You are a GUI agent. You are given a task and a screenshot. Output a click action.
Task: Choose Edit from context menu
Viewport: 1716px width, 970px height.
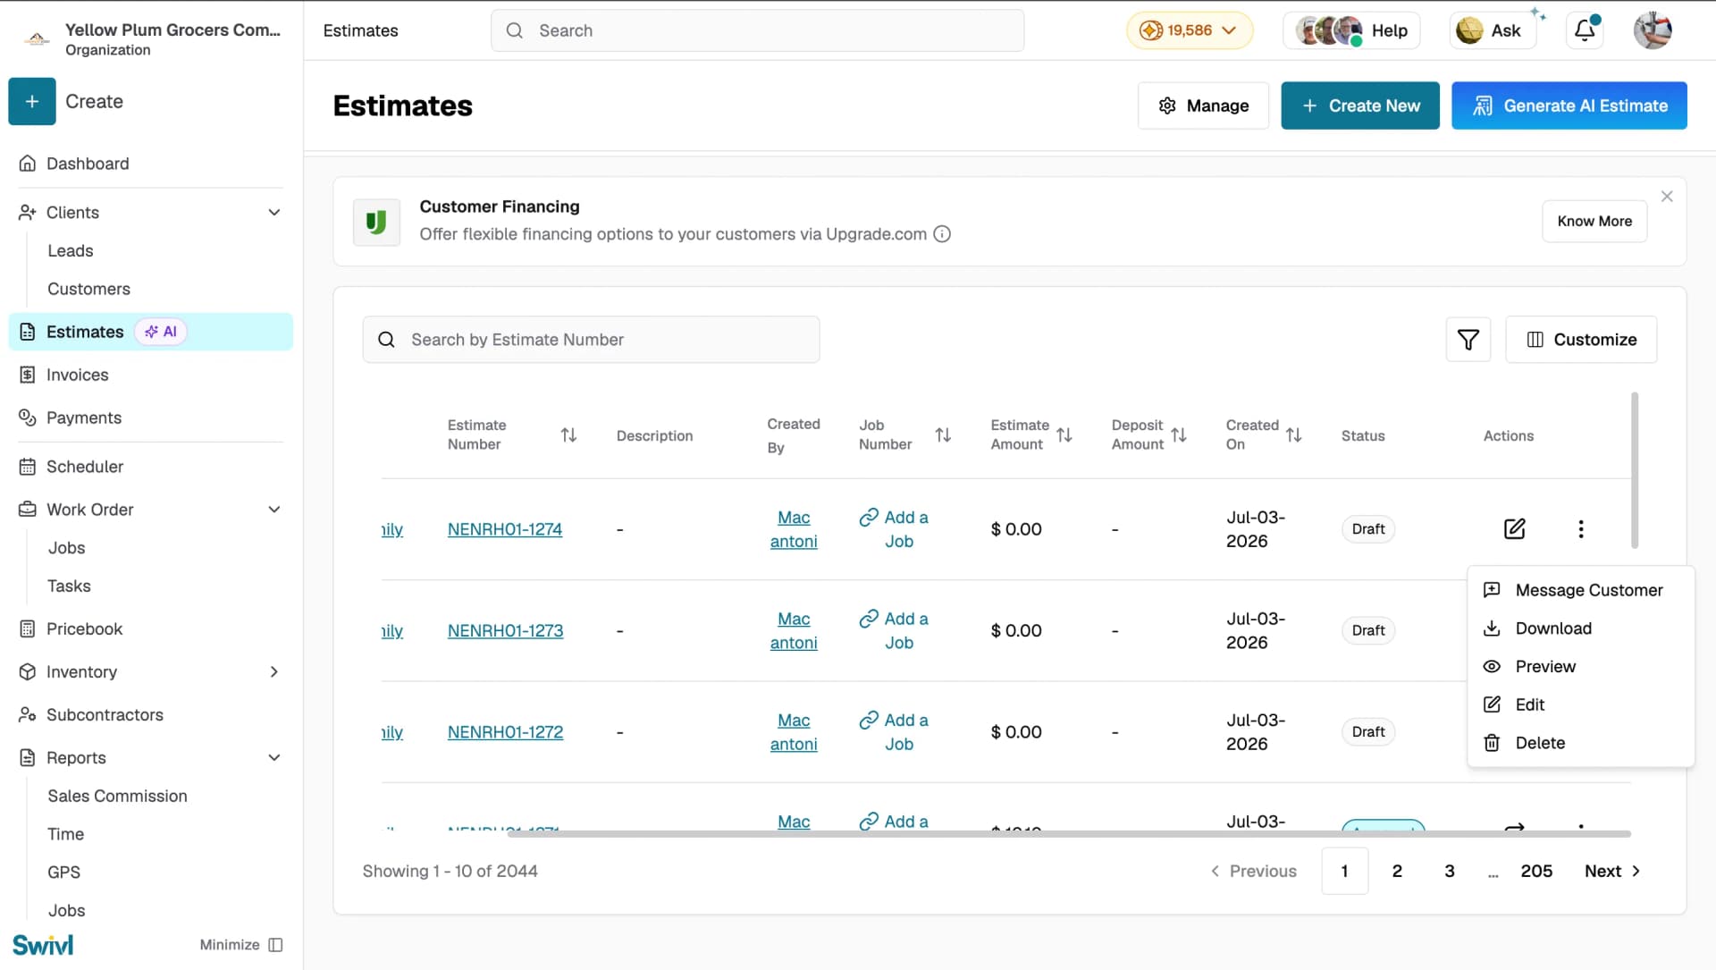pyautogui.click(x=1579, y=704)
